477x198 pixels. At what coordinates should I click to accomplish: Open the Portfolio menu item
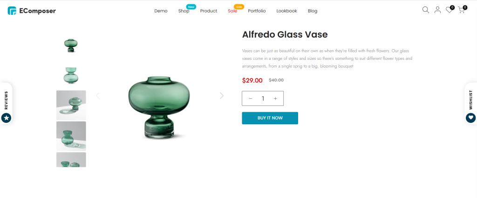(x=257, y=11)
